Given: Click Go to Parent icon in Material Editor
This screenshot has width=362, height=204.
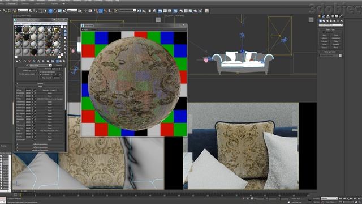Looking at the screenshot, I should click(61, 61).
